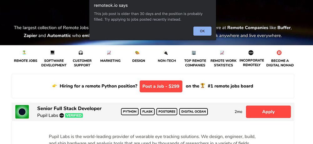This screenshot has height=144, width=313.
Task: Click the trophy emoji in hiring banner
Action: click(203, 86)
